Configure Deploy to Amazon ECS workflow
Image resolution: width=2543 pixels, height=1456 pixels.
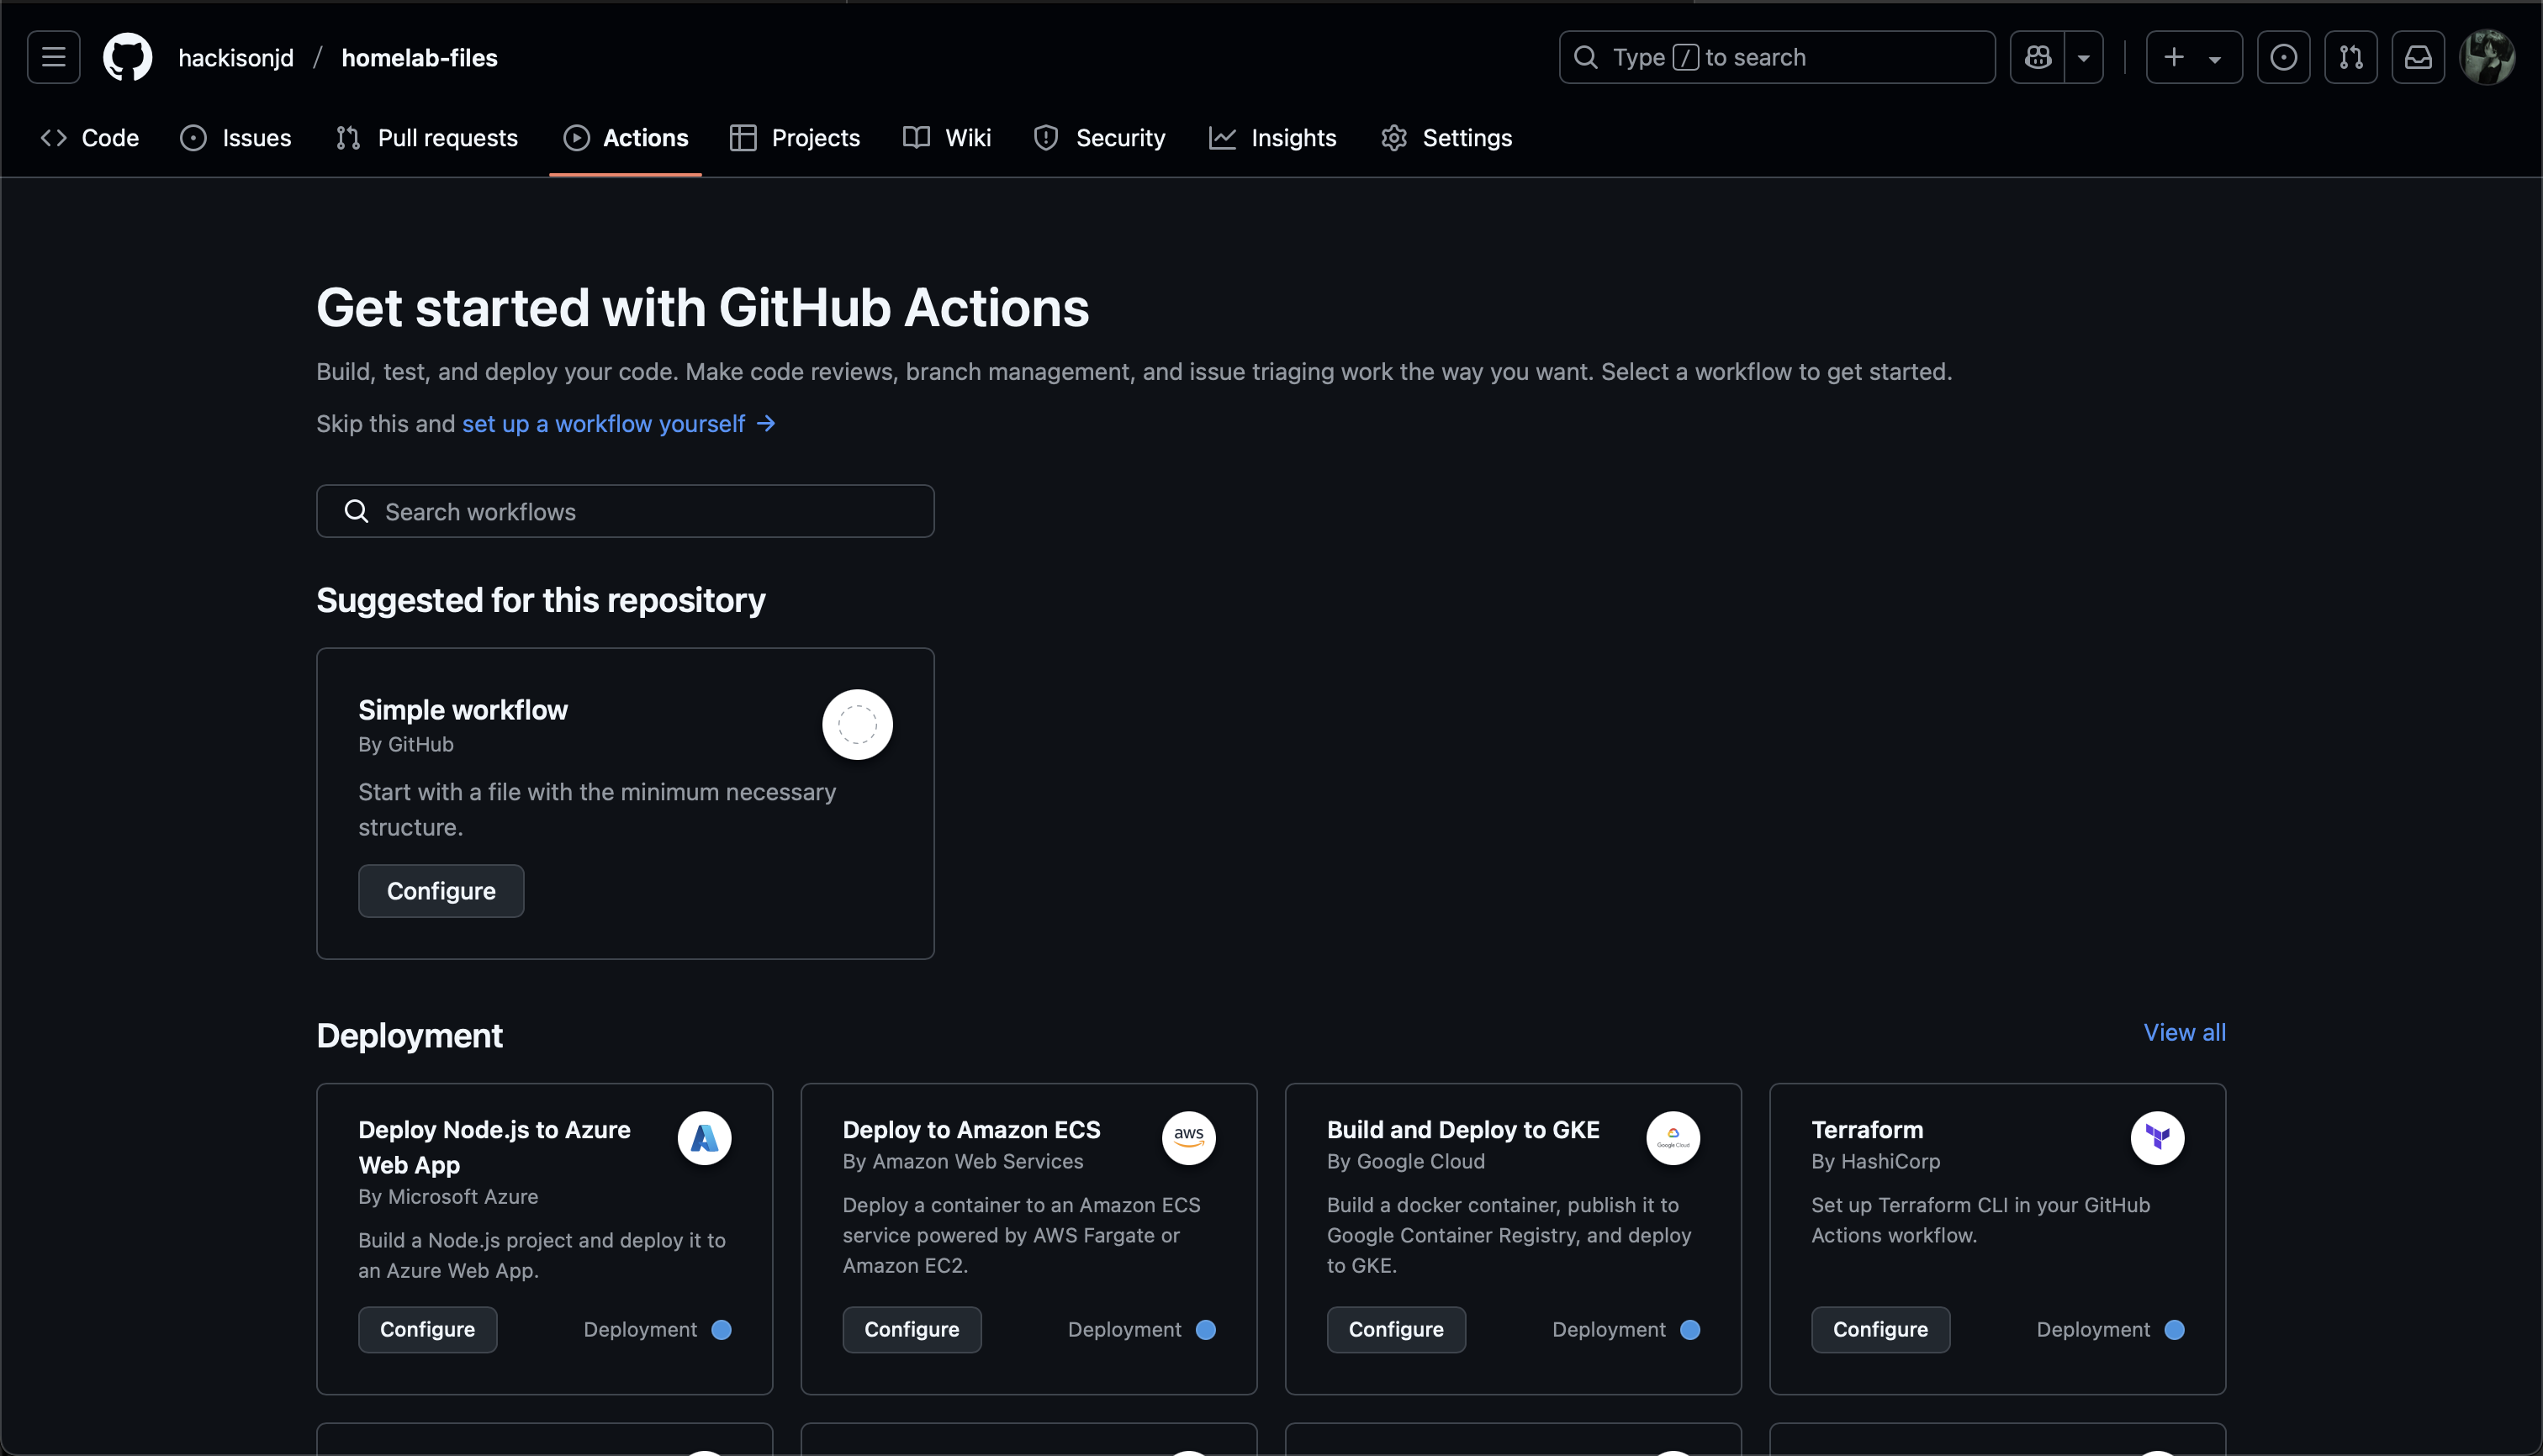[912, 1329]
